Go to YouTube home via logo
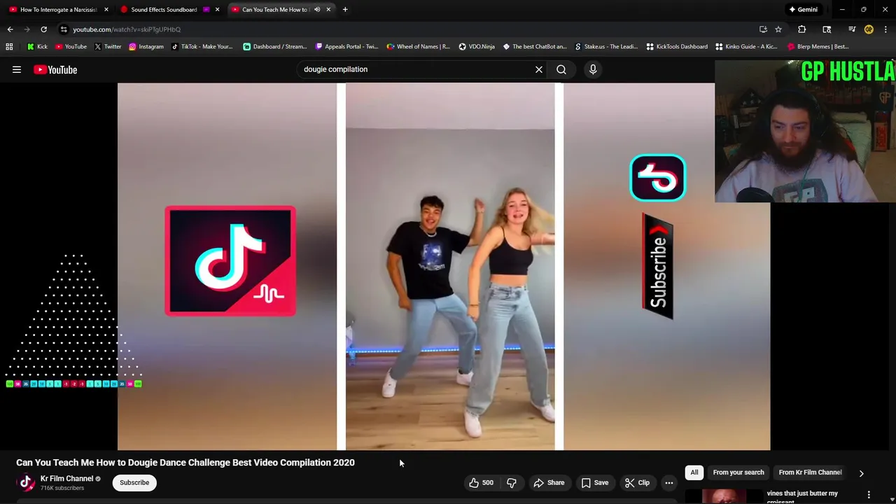Screen dimensions: 896x504 click(55, 69)
